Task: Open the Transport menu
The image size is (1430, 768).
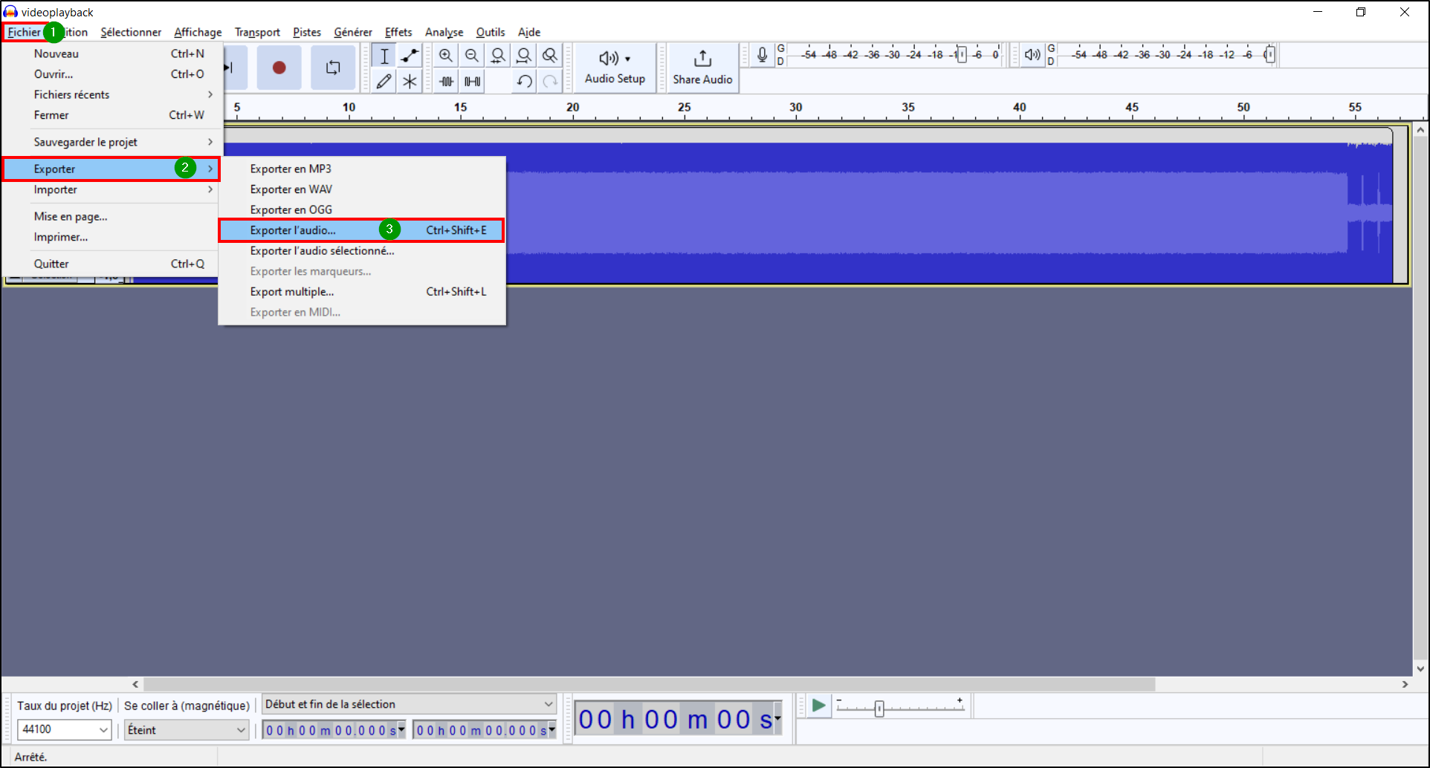Action: 257,32
